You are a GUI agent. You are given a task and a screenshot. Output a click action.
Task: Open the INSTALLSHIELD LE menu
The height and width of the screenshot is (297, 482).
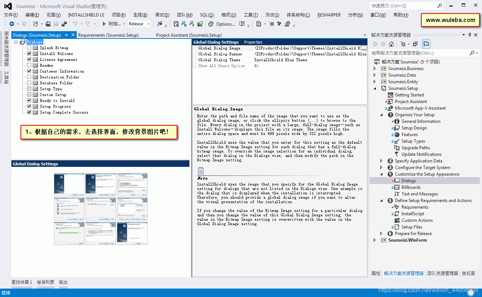[x=86, y=15]
